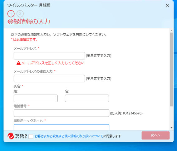Click the step 1 circle indicator
177x151 pixels.
[11, 14]
